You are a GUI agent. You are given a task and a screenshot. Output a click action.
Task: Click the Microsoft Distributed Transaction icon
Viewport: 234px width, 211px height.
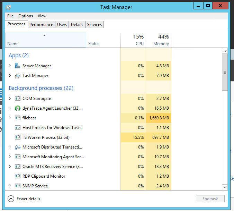tap(18, 147)
